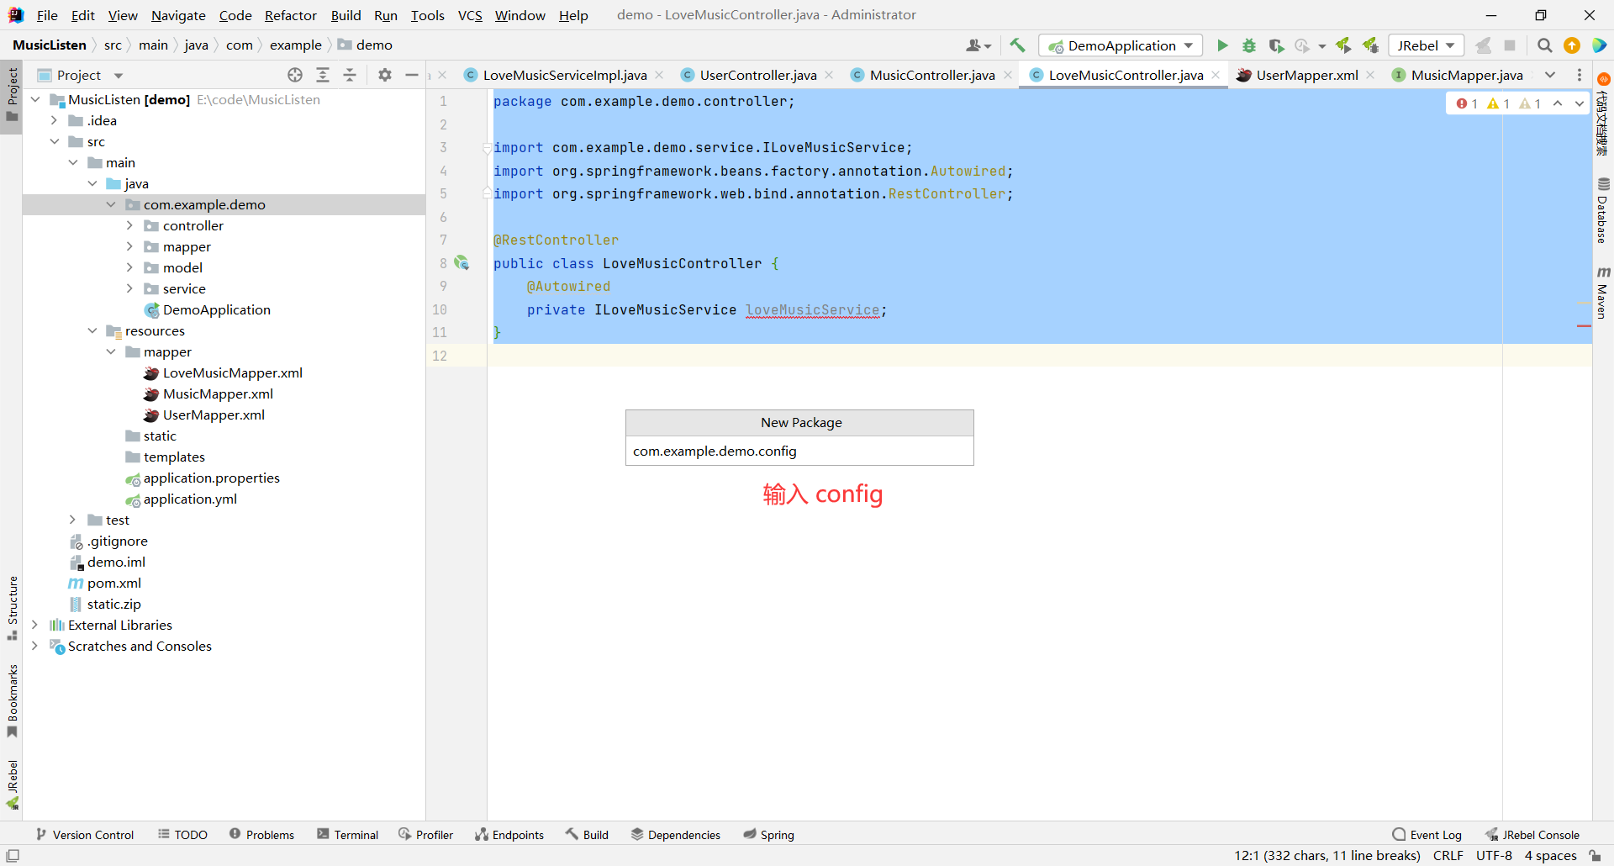
Task: Open the Problems tool window
Action: pos(261,834)
